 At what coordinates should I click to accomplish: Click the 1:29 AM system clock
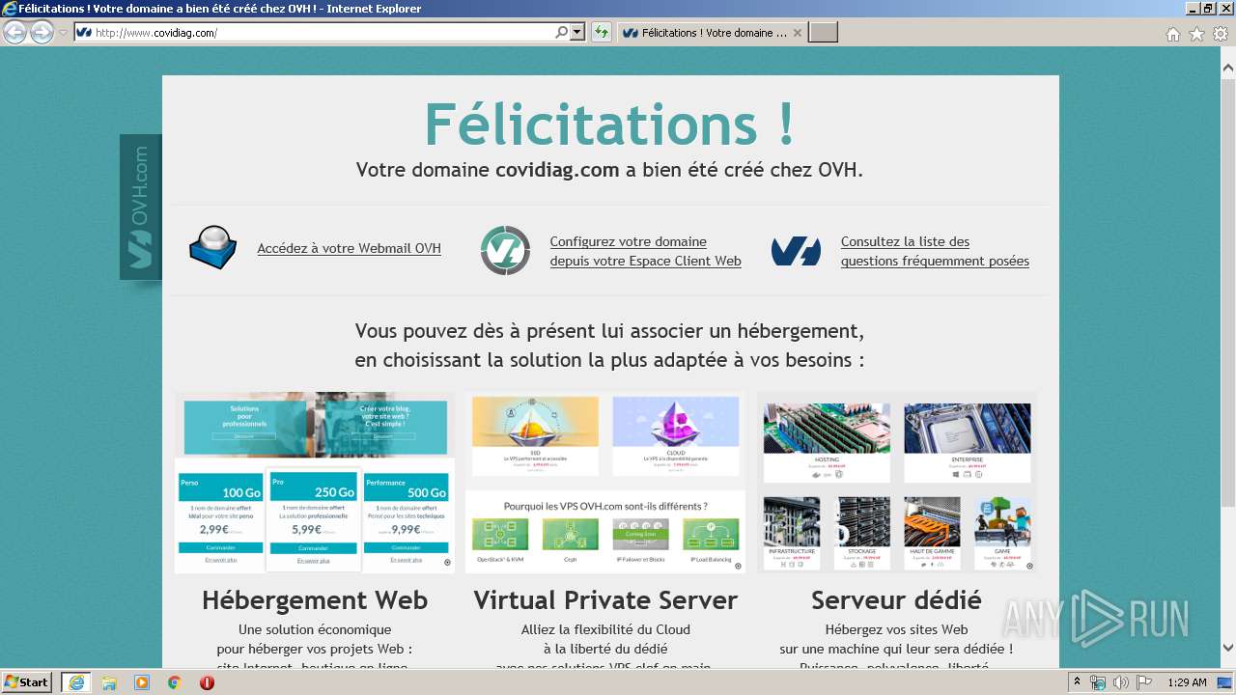pyautogui.click(x=1187, y=682)
